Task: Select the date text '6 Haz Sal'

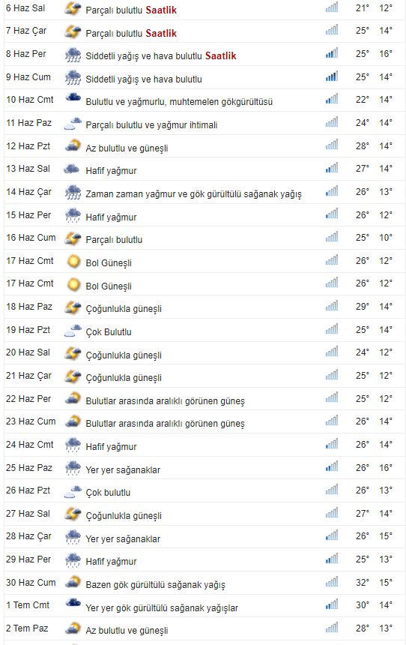Action: [x=25, y=8]
